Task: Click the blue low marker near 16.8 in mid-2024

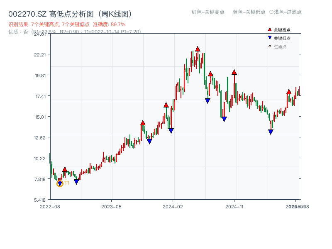Action: pos(207,101)
